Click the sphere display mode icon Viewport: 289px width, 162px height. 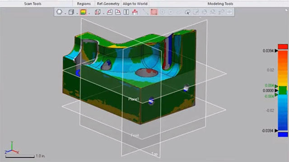(x=59, y=12)
